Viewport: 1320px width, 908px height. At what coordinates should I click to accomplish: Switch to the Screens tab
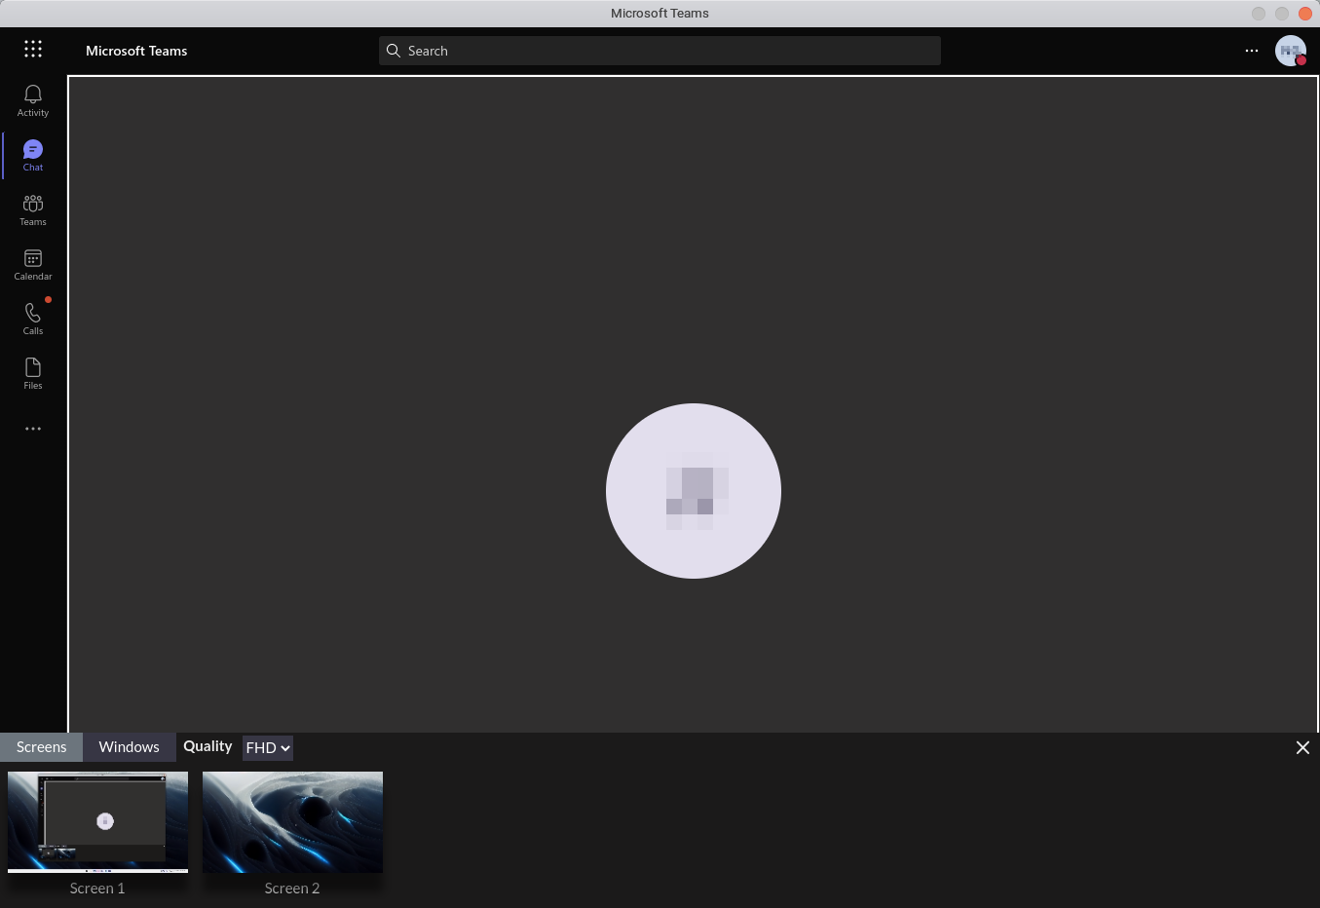[x=42, y=747]
